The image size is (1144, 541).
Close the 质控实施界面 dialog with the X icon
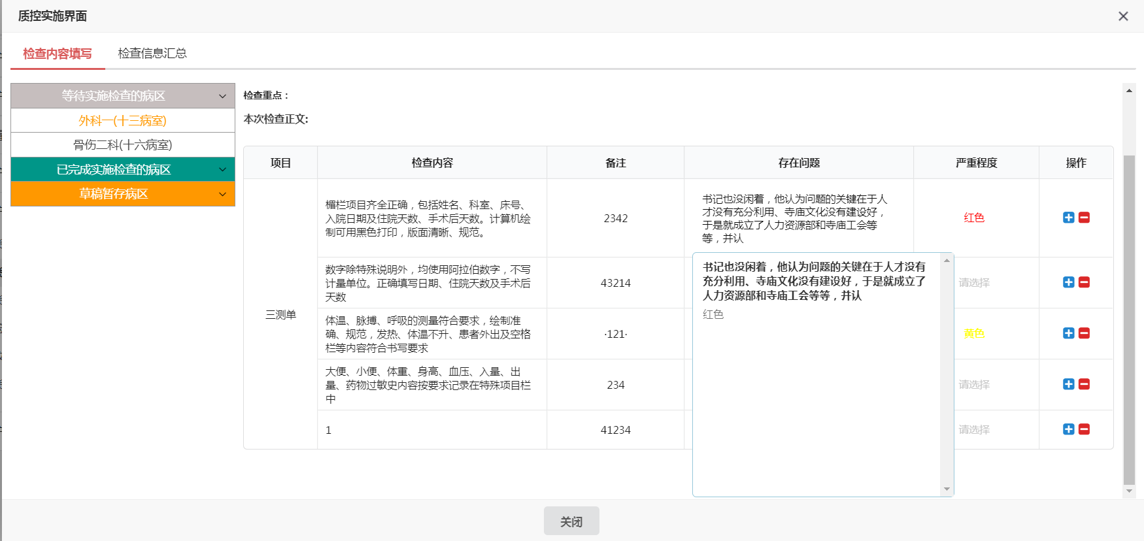(x=1123, y=16)
